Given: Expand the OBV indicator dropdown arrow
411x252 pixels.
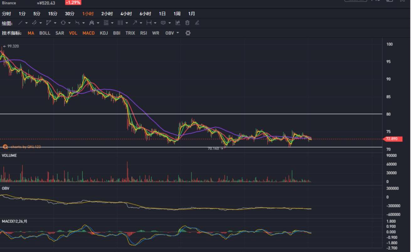Looking at the screenshot, I should coord(178,33).
